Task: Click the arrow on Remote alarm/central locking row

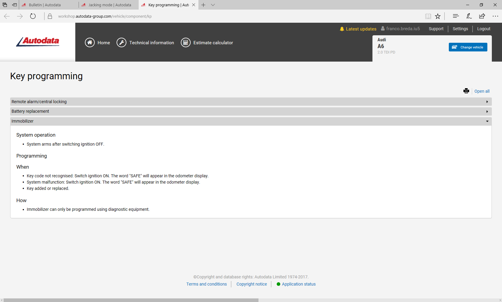Action: [x=487, y=102]
